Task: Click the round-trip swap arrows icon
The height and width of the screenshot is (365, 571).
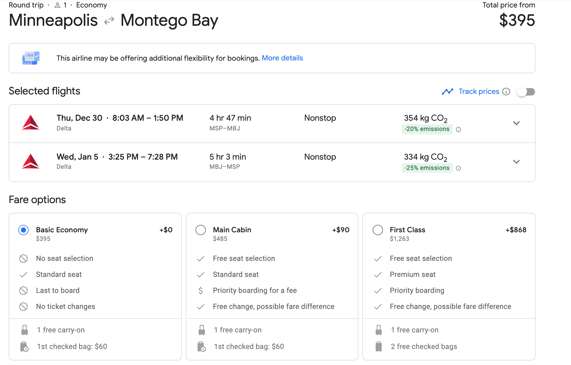Action: click(109, 21)
